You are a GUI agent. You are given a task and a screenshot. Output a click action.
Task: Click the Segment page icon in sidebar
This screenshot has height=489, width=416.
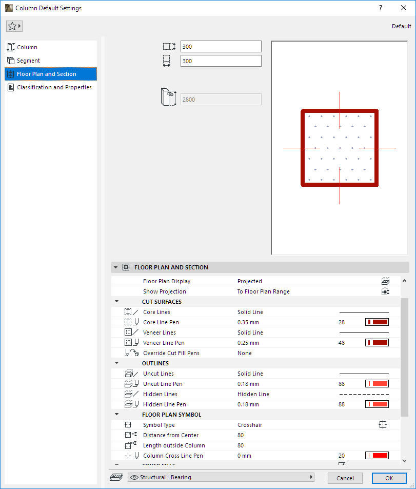[x=11, y=61]
